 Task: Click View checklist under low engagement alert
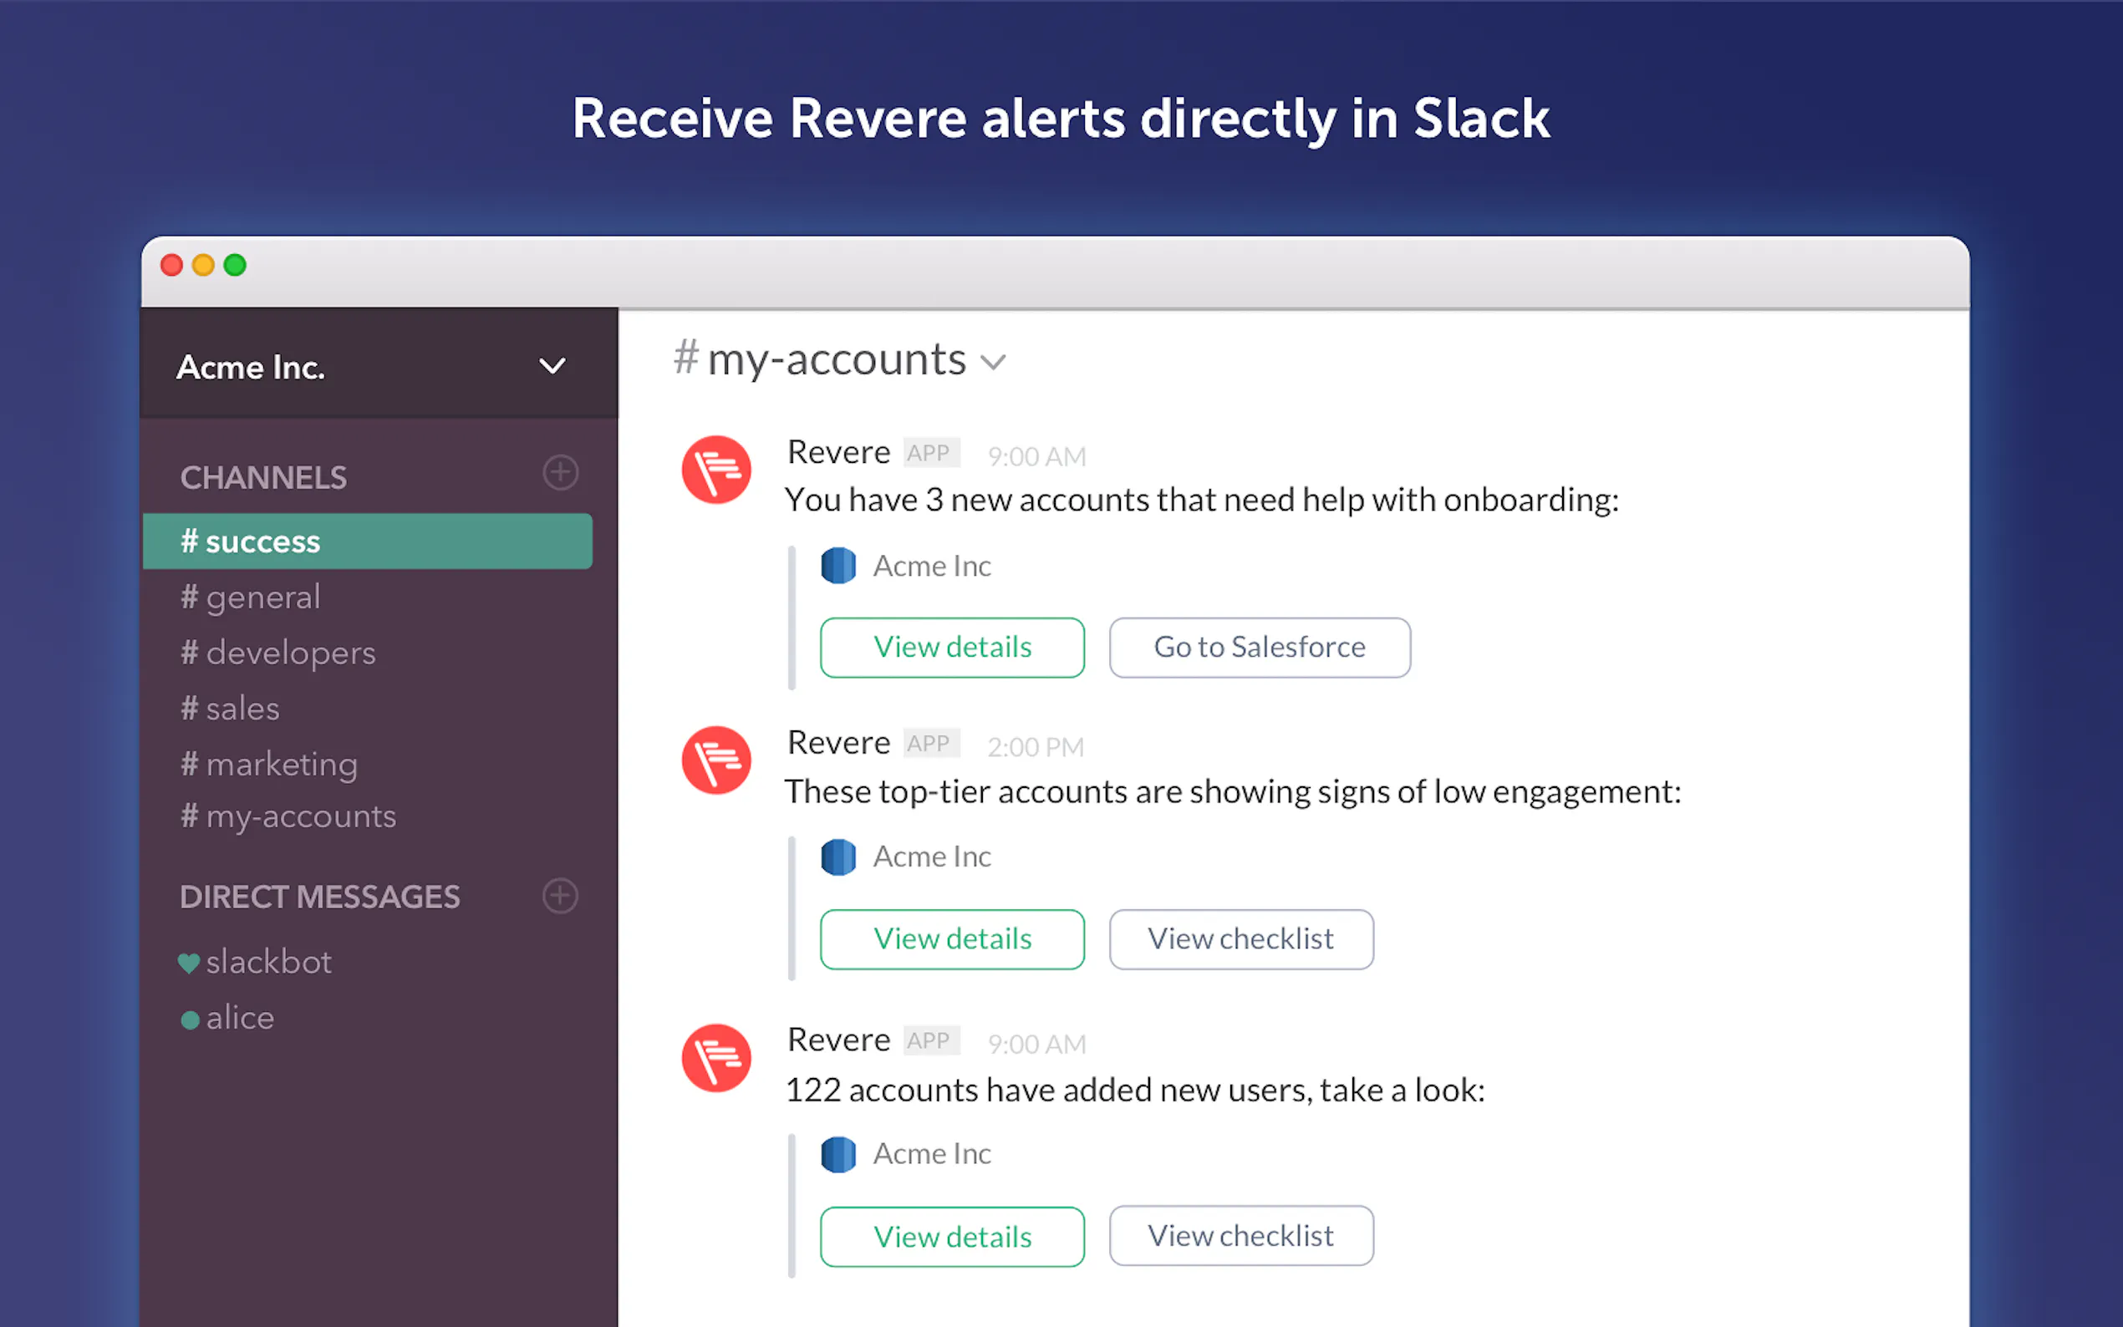point(1240,939)
